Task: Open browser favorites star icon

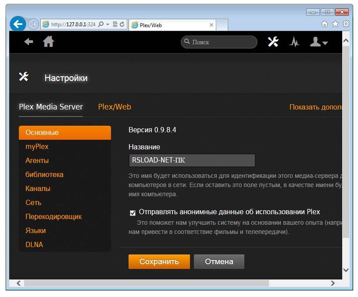Action: (335, 24)
